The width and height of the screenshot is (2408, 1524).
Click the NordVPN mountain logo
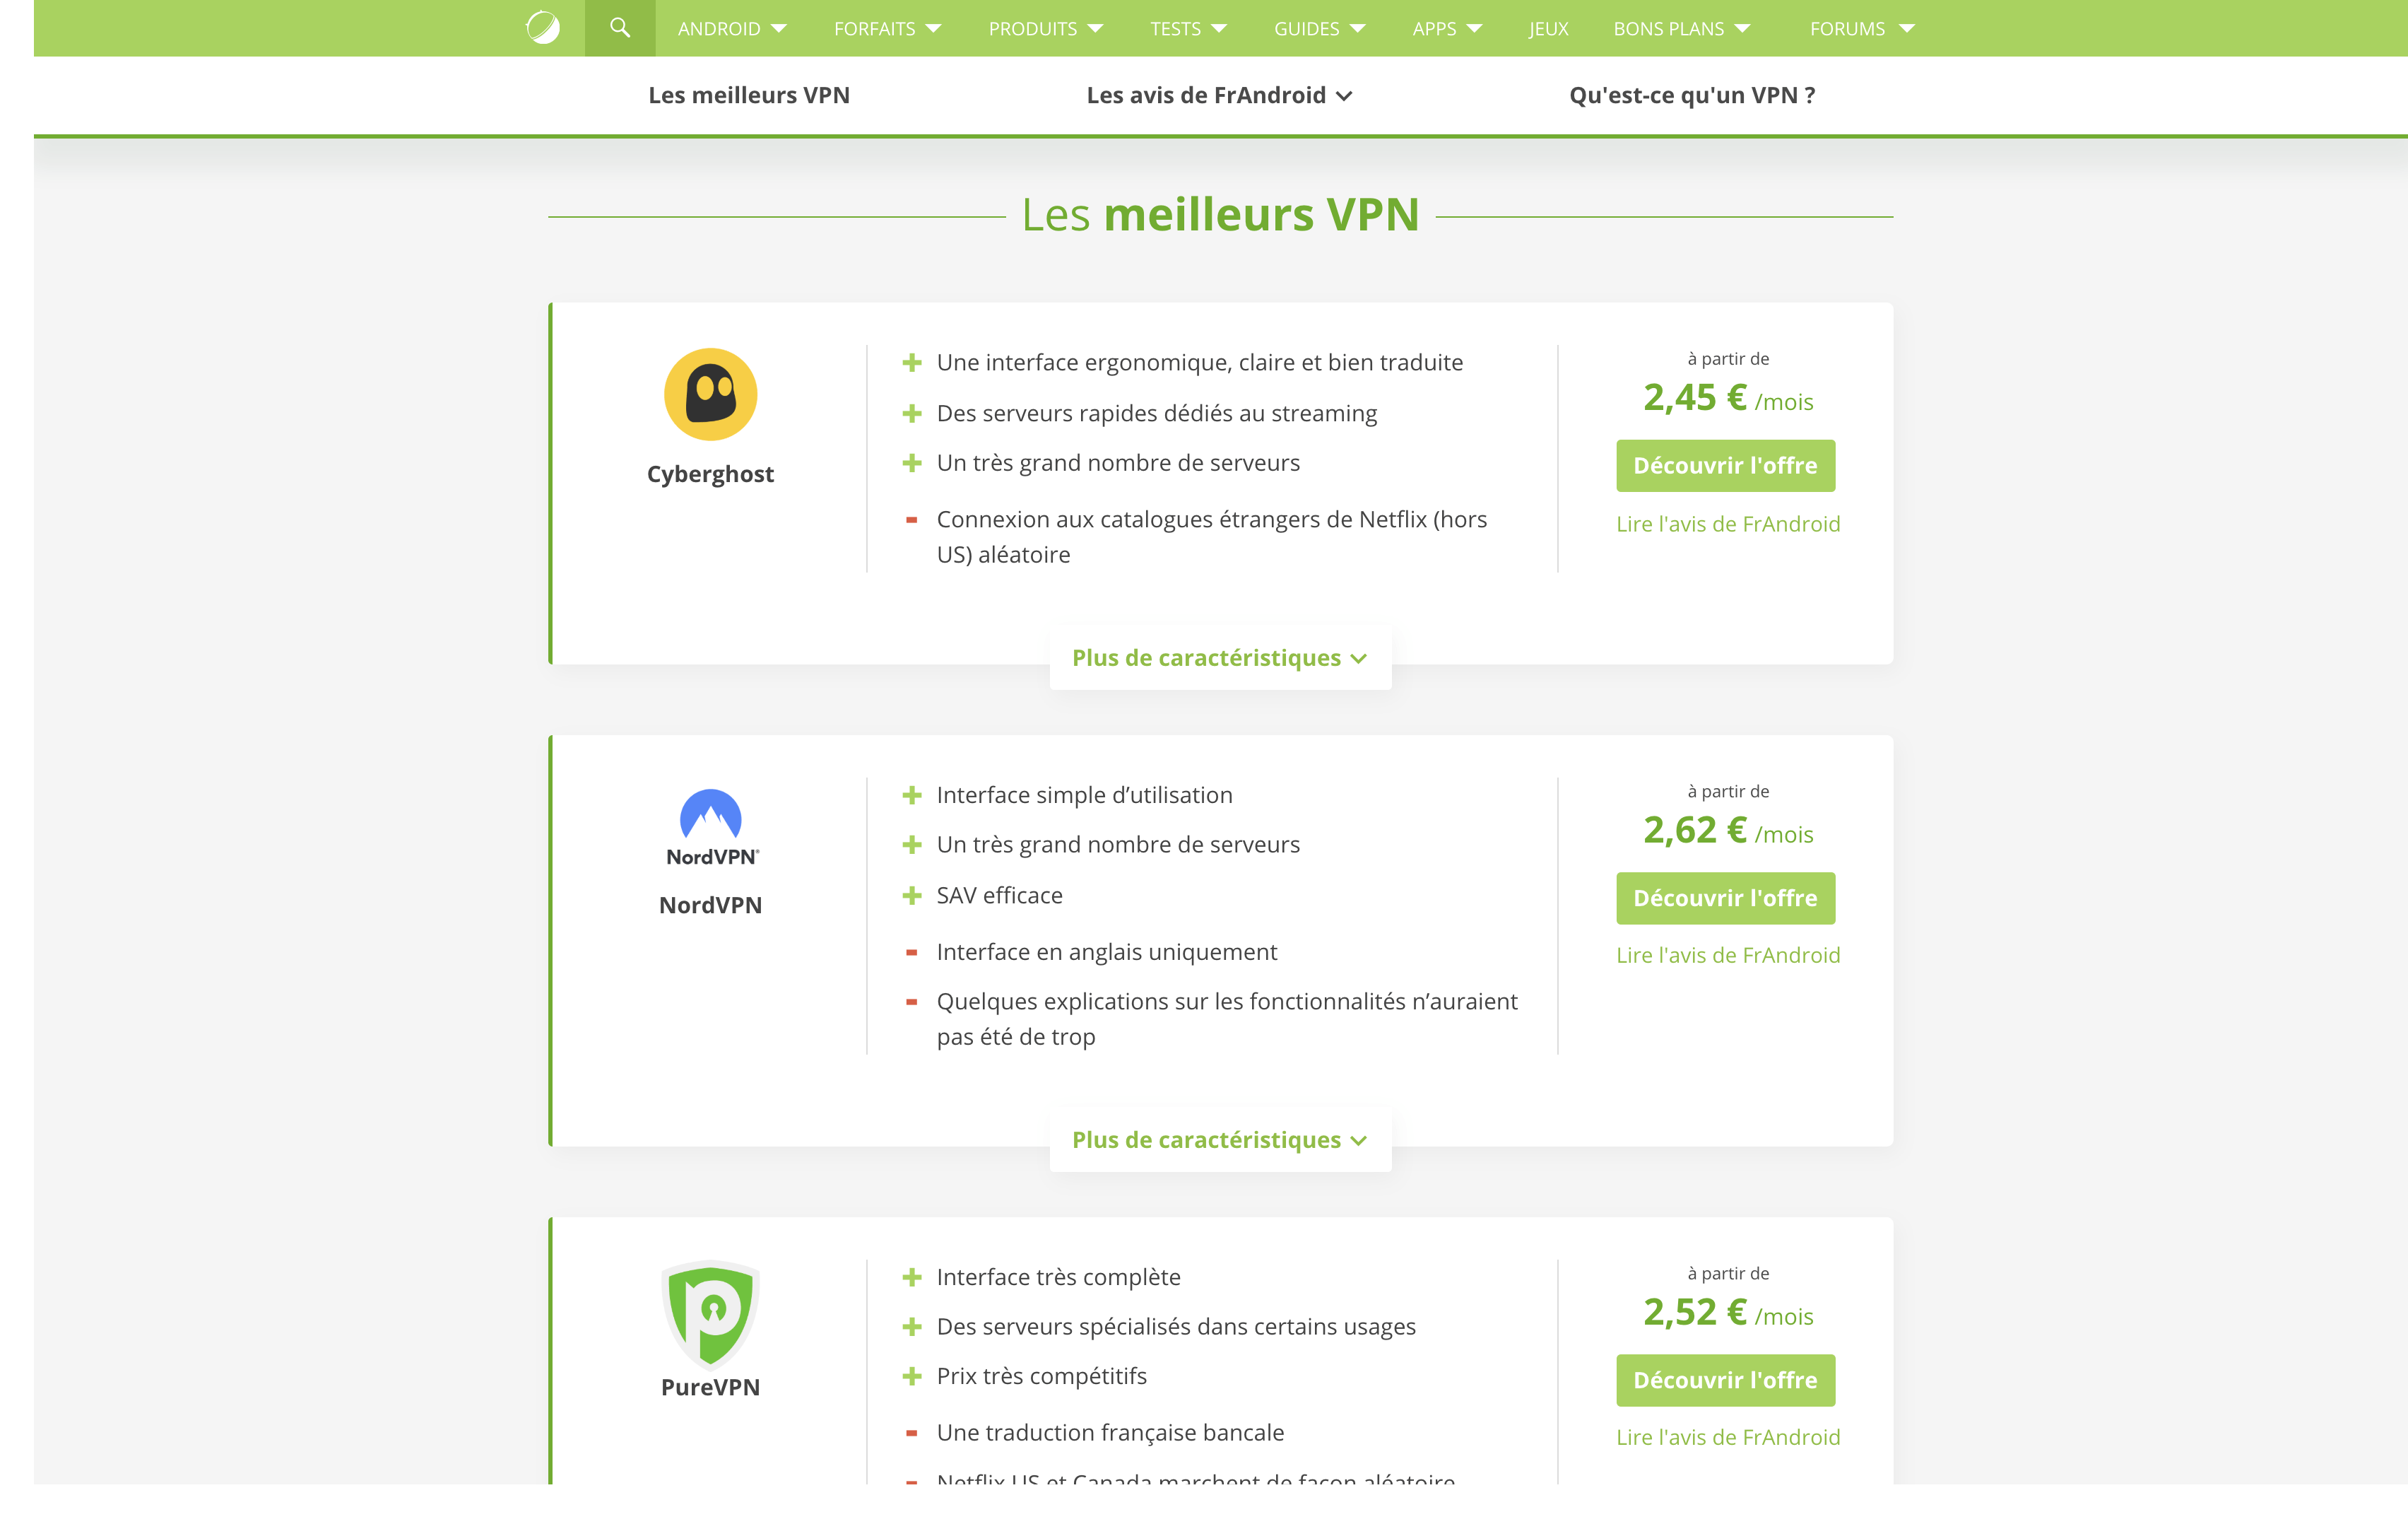711,826
